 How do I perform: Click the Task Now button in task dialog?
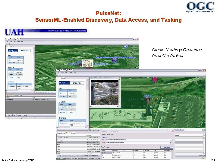[x=167, y=148]
